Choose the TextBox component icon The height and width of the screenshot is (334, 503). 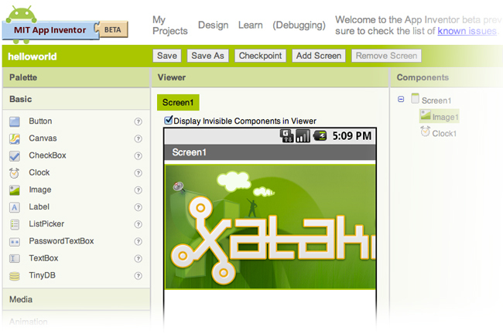point(15,259)
